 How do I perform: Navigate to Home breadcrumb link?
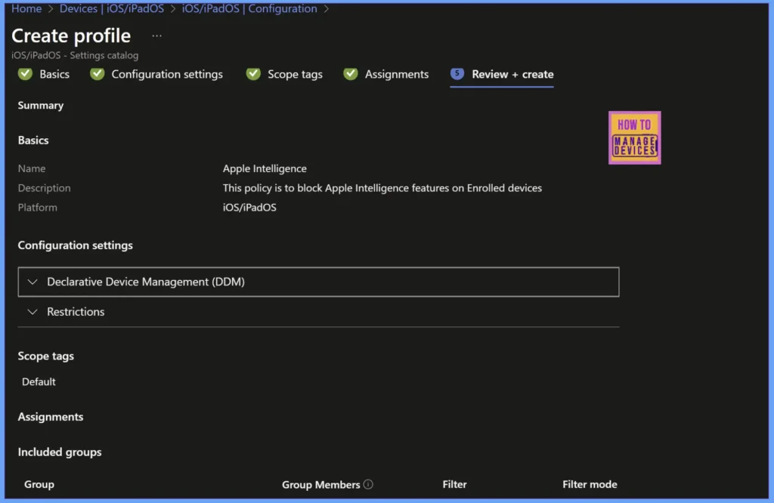pos(26,8)
